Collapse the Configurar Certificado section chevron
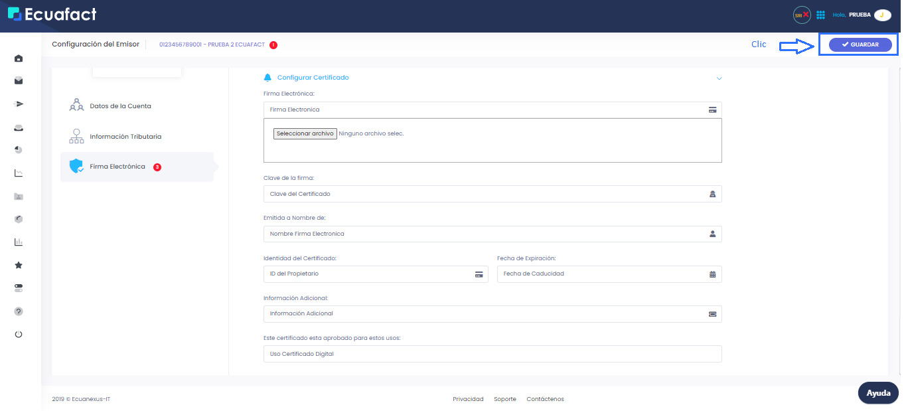This screenshot has width=906, height=411. [719, 78]
